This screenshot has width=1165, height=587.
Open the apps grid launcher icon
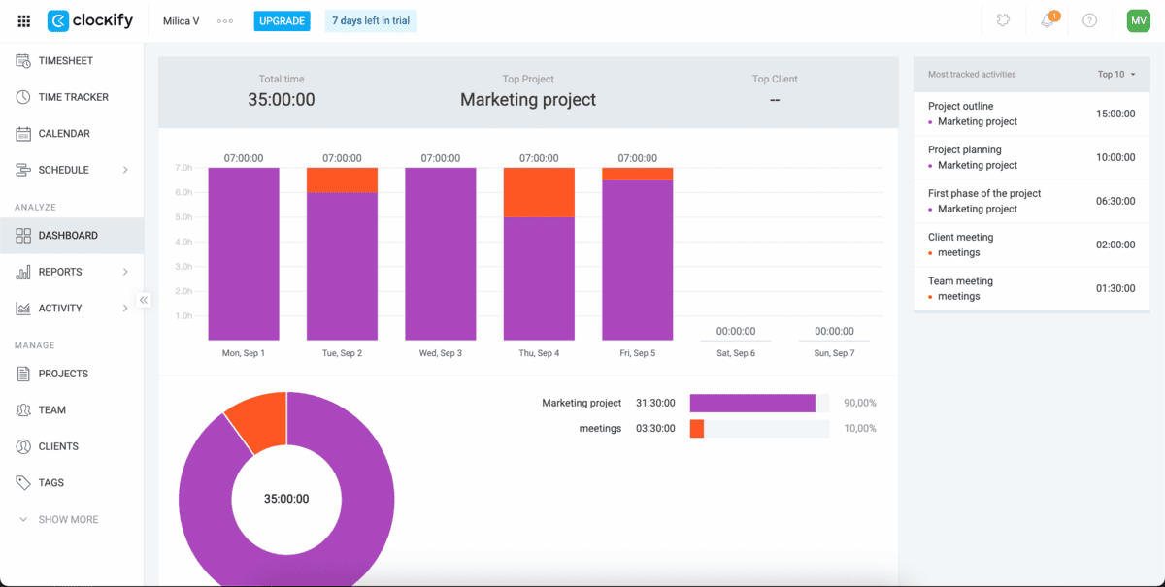pos(24,21)
